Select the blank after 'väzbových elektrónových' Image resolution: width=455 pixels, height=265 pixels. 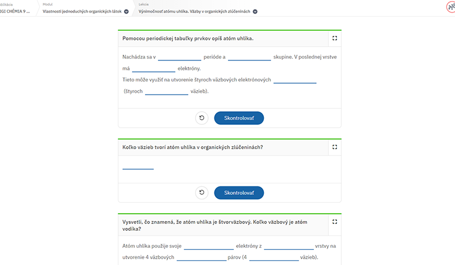(295, 80)
